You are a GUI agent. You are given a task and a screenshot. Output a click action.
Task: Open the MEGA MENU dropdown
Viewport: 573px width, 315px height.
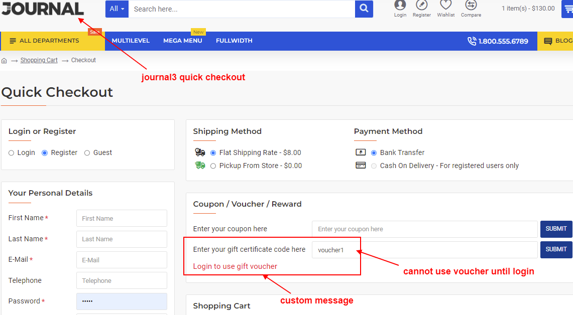[182, 41]
